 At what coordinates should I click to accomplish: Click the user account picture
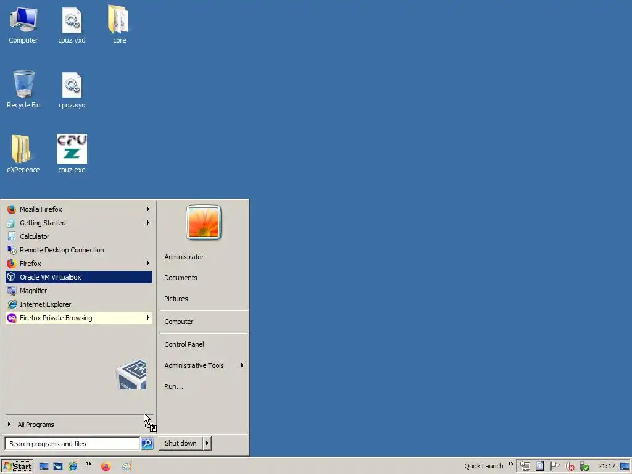tap(204, 222)
